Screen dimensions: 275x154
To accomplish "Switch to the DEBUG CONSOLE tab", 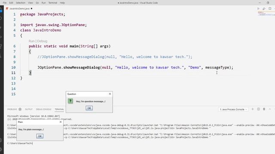I will (43, 109).
